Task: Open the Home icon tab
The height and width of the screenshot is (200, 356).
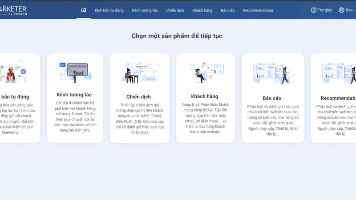Action: coord(84,10)
